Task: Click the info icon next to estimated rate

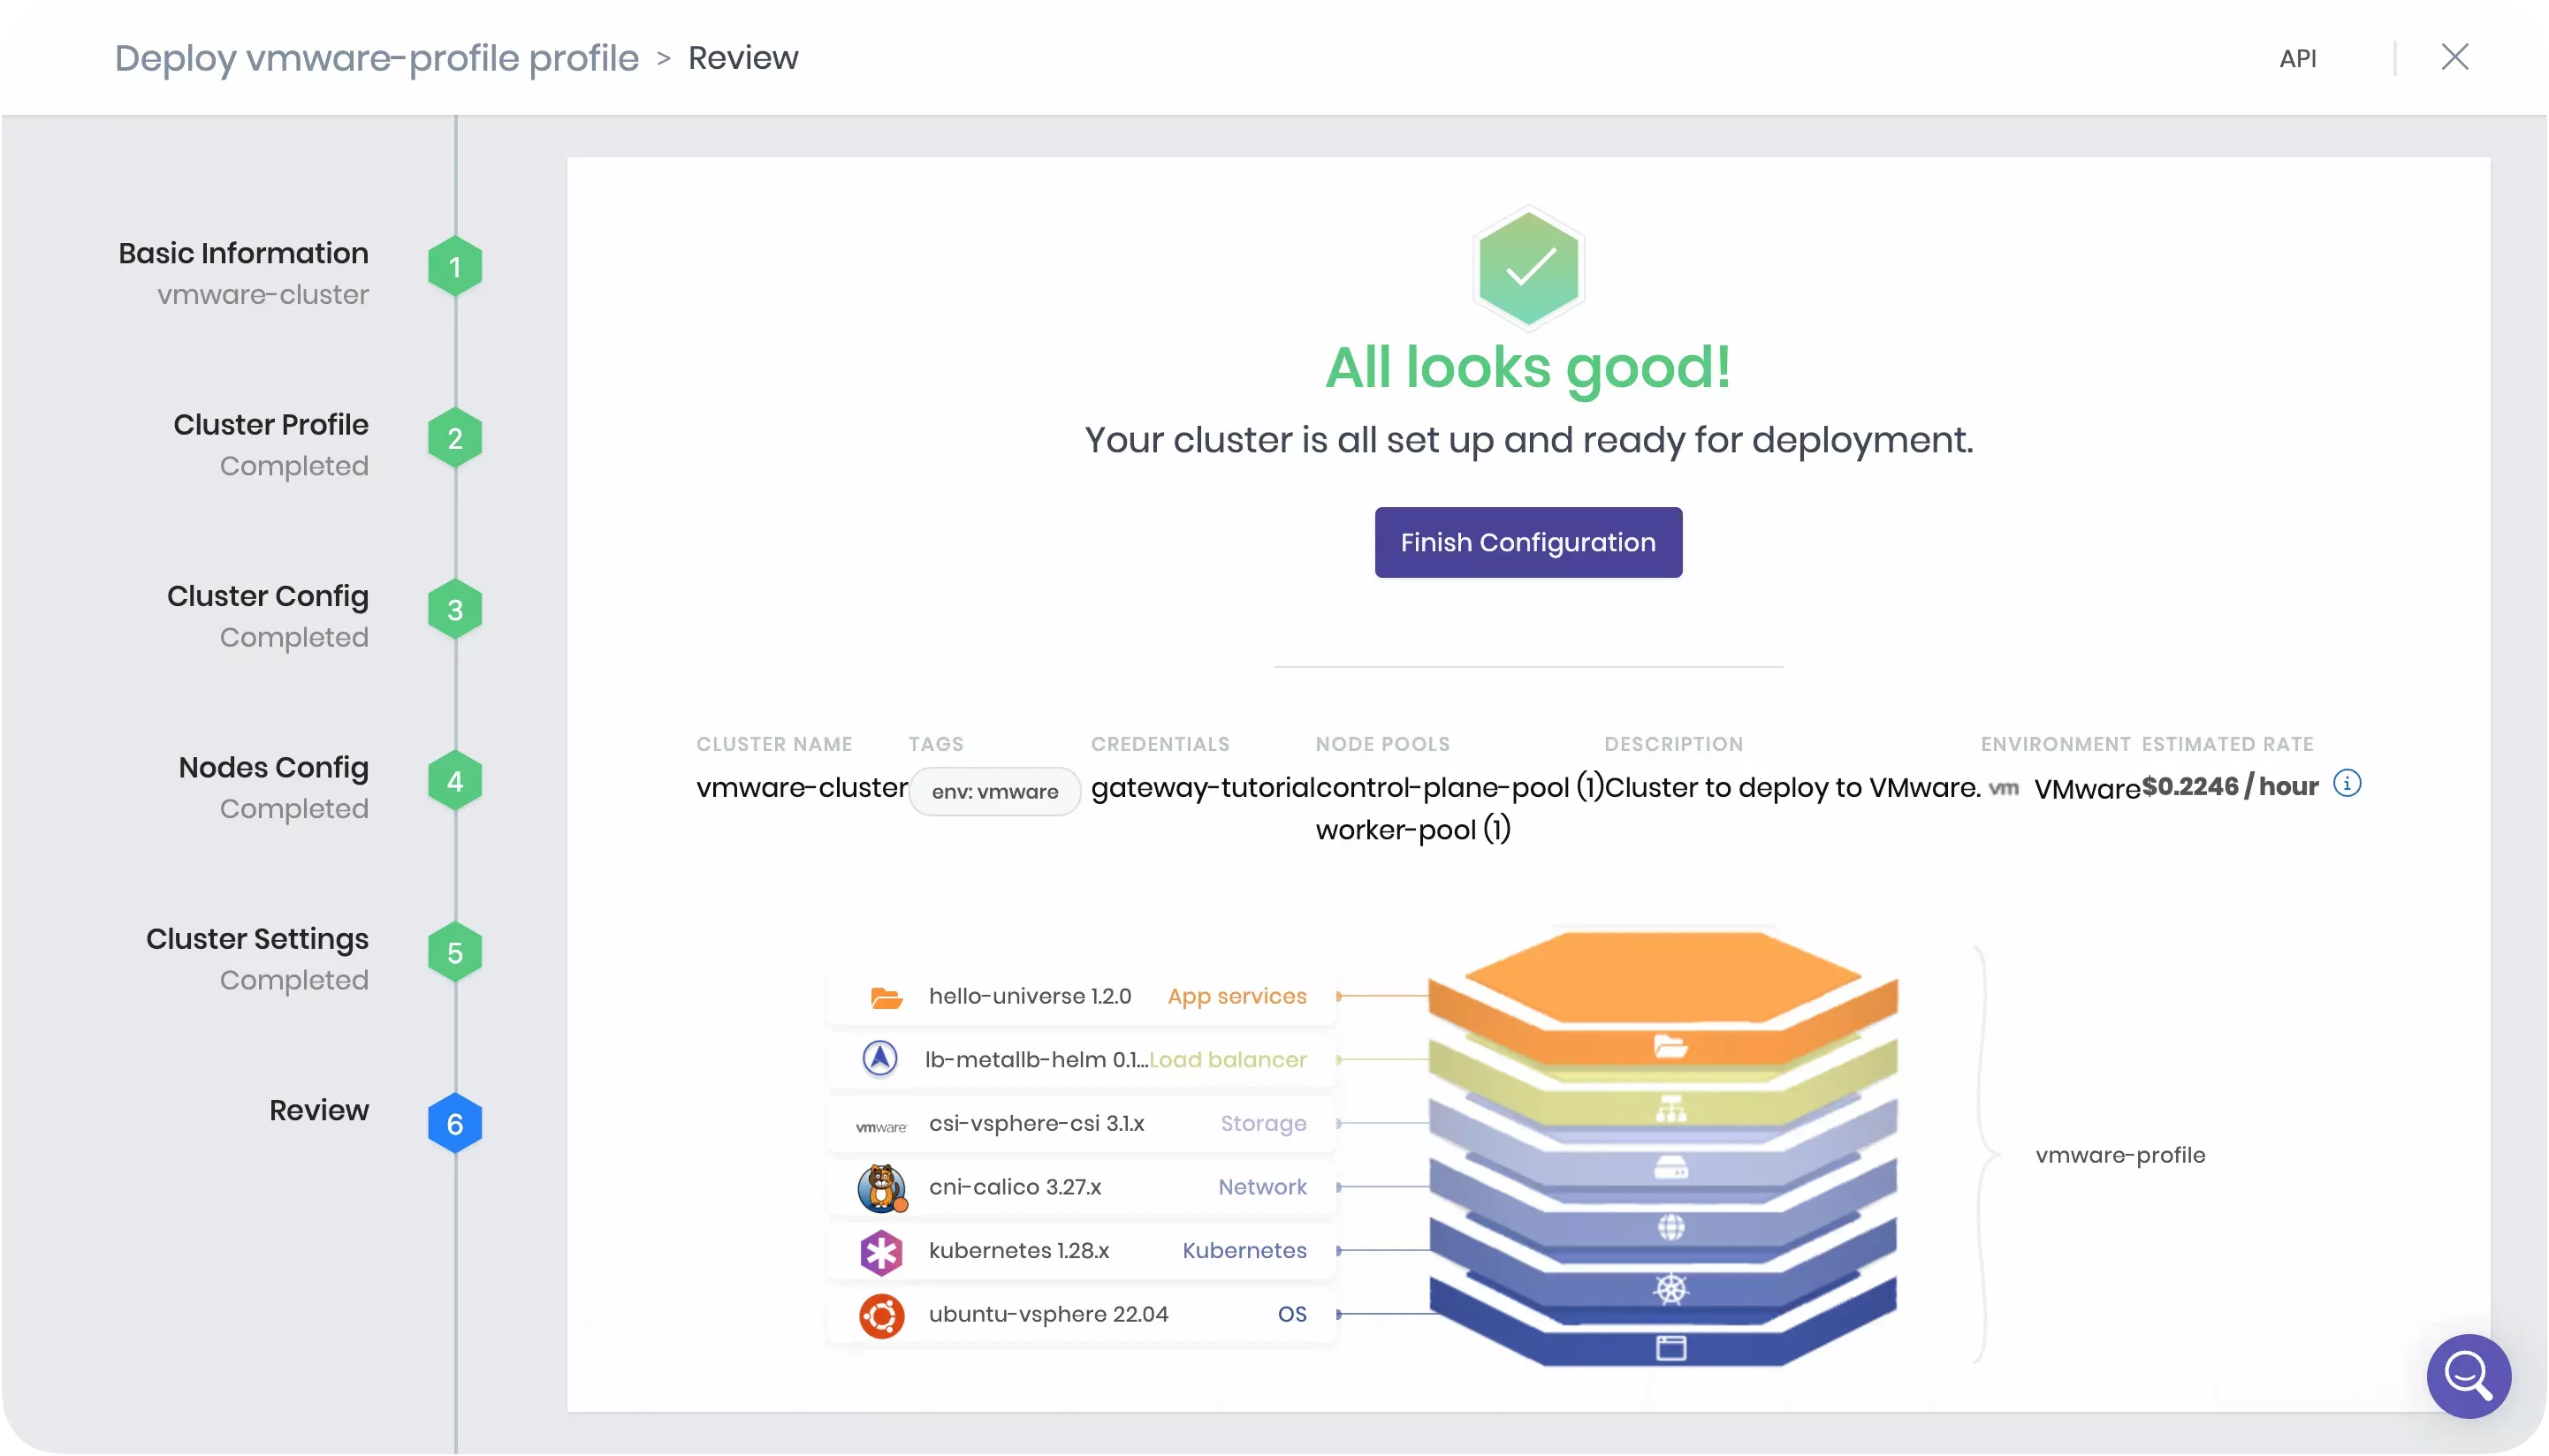Action: [x=2349, y=784]
